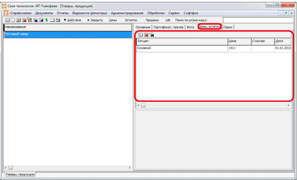
Task: Focus the barcode search input field
Action: click(258, 20)
